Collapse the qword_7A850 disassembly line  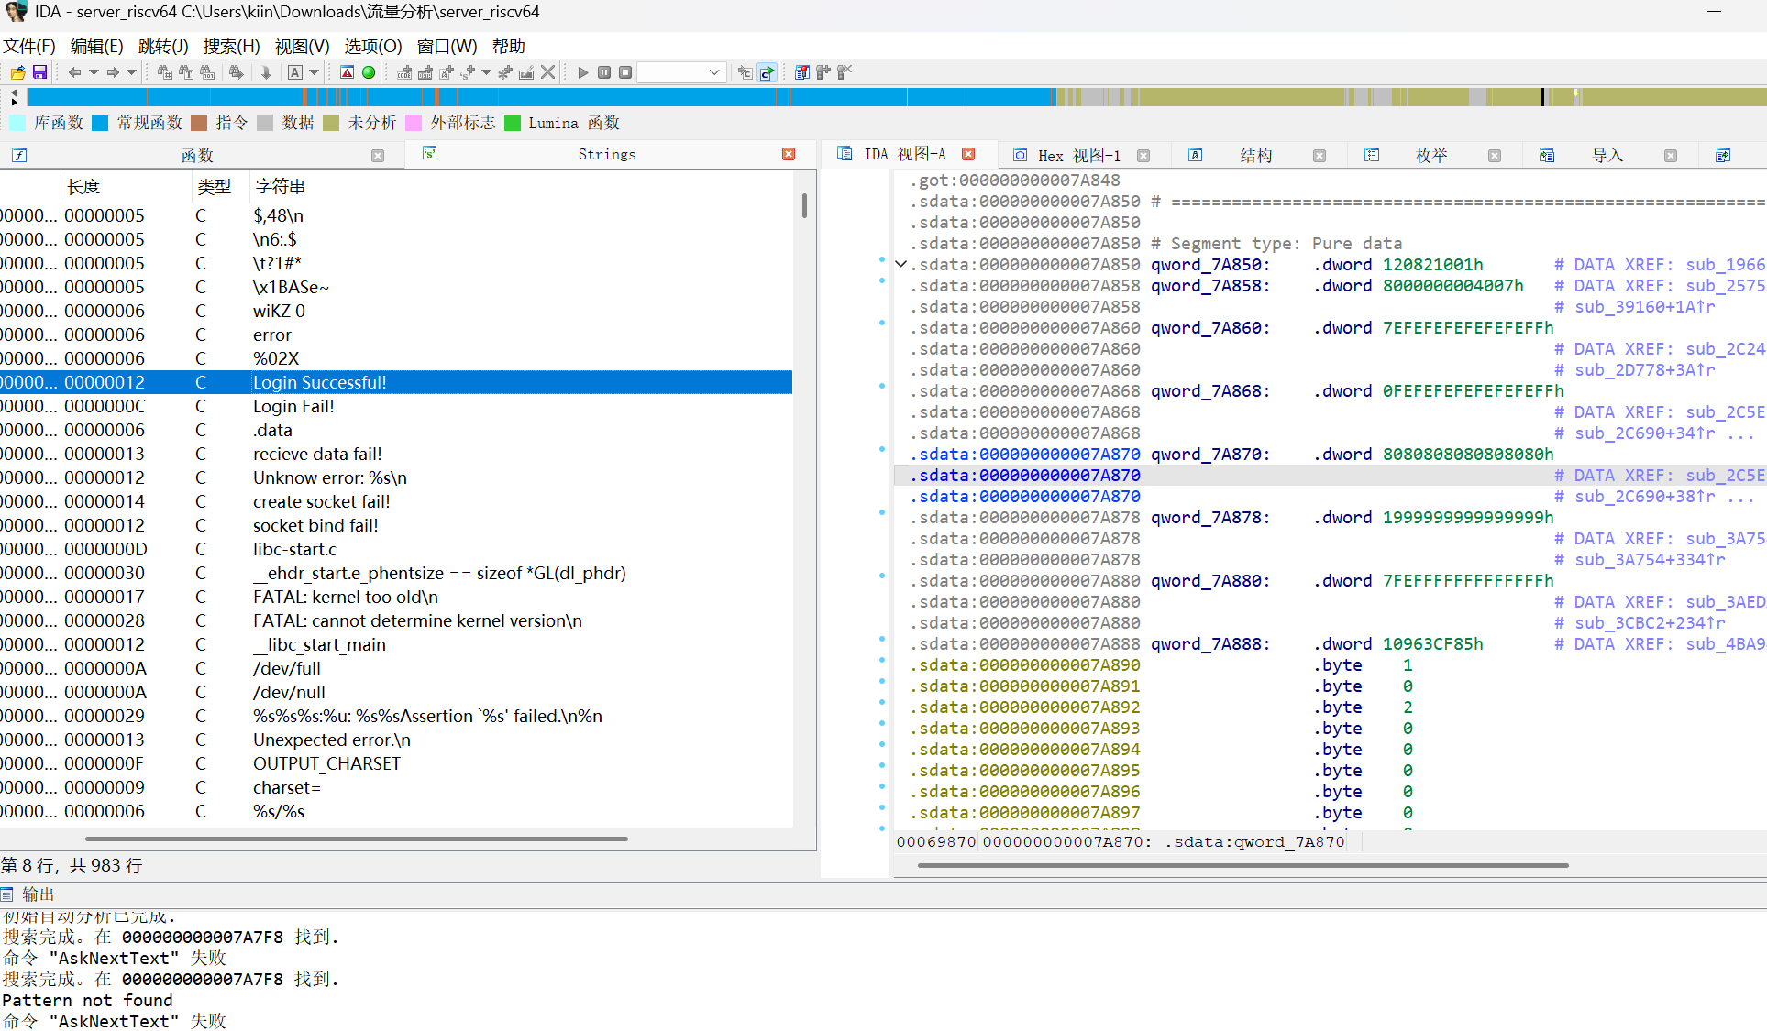(900, 265)
